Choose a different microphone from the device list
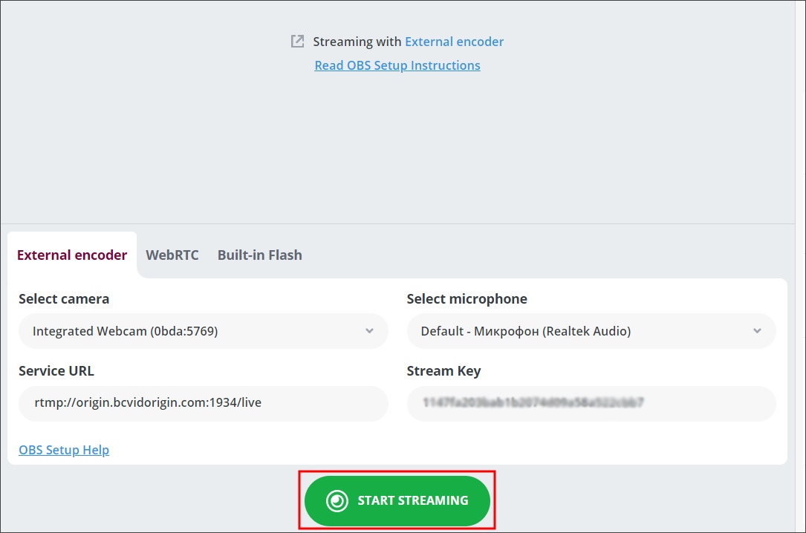The height and width of the screenshot is (533, 806). 591,331
